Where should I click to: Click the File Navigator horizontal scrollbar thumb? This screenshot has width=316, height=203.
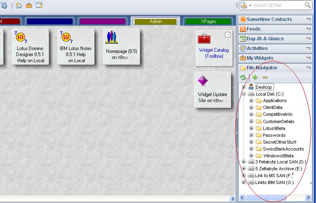click(x=266, y=197)
